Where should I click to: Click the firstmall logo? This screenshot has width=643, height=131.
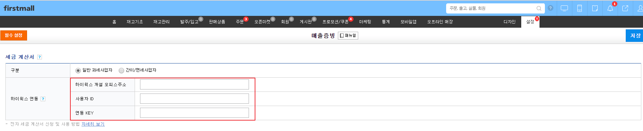click(19, 8)
